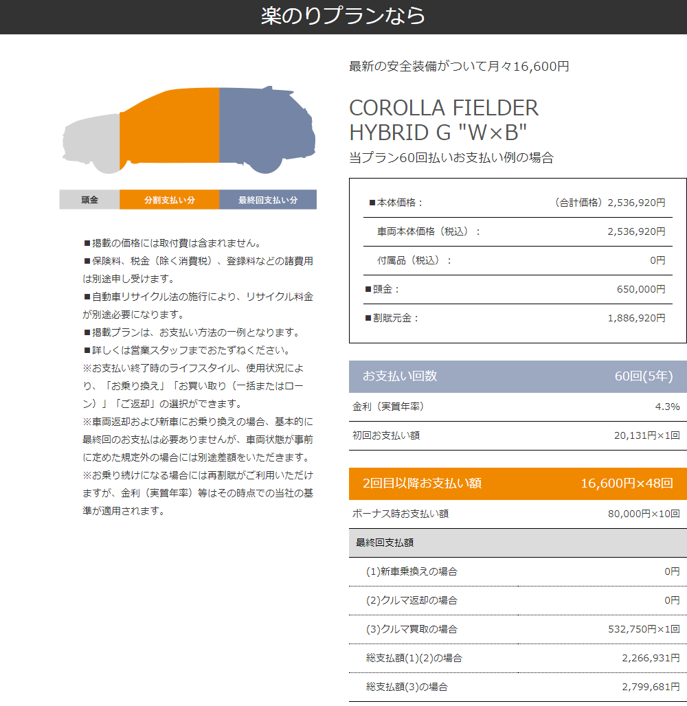Click the note starting ※お乗り続けになる場合には再割賦
This screenshot has width=687, height=706.
198,493
